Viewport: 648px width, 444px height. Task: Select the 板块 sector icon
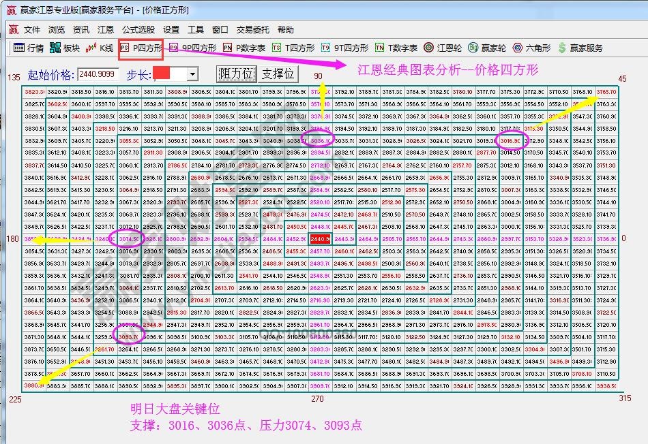pyautogui.click(x=65, y=48)
